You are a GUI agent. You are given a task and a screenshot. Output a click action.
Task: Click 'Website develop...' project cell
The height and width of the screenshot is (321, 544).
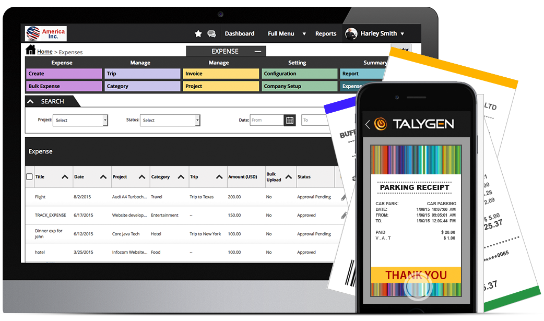click(x=129, y=215)
